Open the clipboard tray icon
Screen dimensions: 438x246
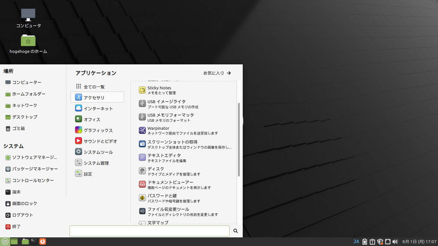(372, 242)
